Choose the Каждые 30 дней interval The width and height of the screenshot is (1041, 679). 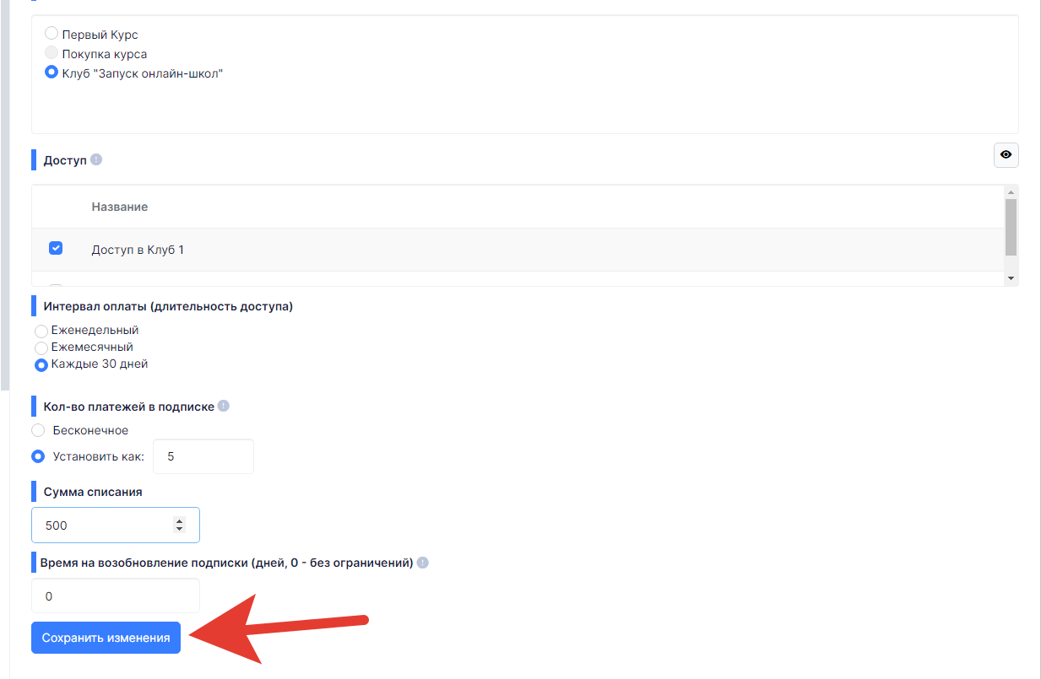coord(41,365)
